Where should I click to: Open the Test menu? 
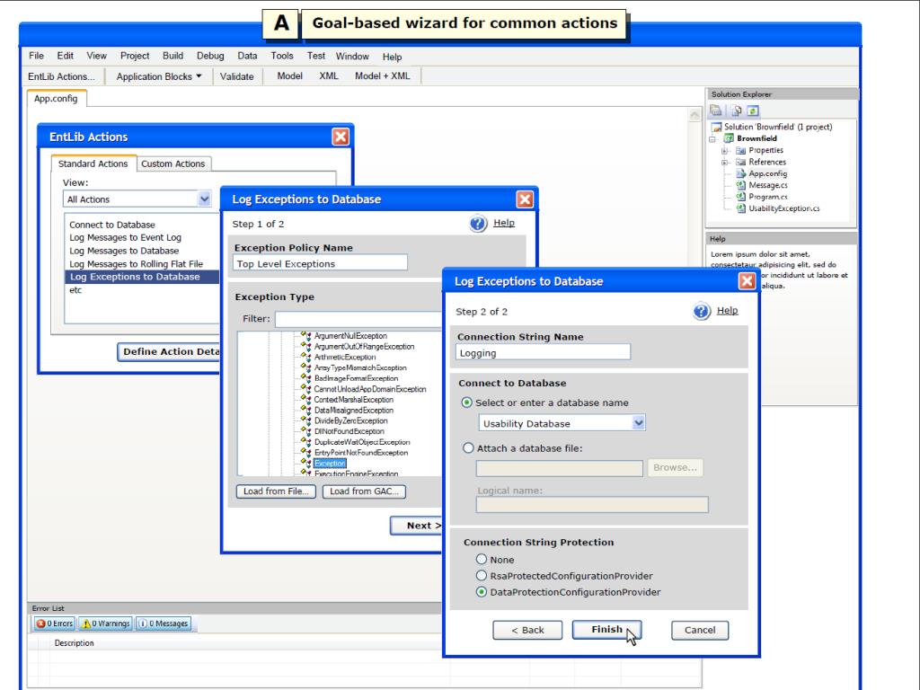316,56
